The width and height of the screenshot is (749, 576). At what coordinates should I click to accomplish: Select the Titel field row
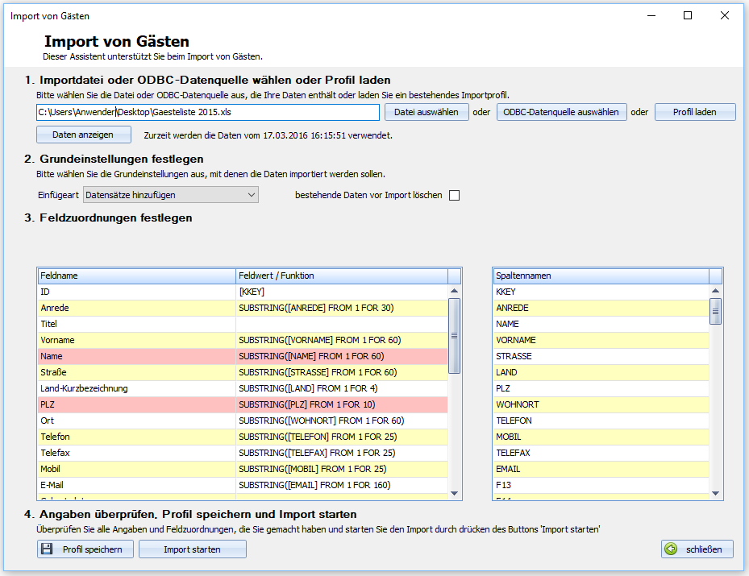coord(243,324)
